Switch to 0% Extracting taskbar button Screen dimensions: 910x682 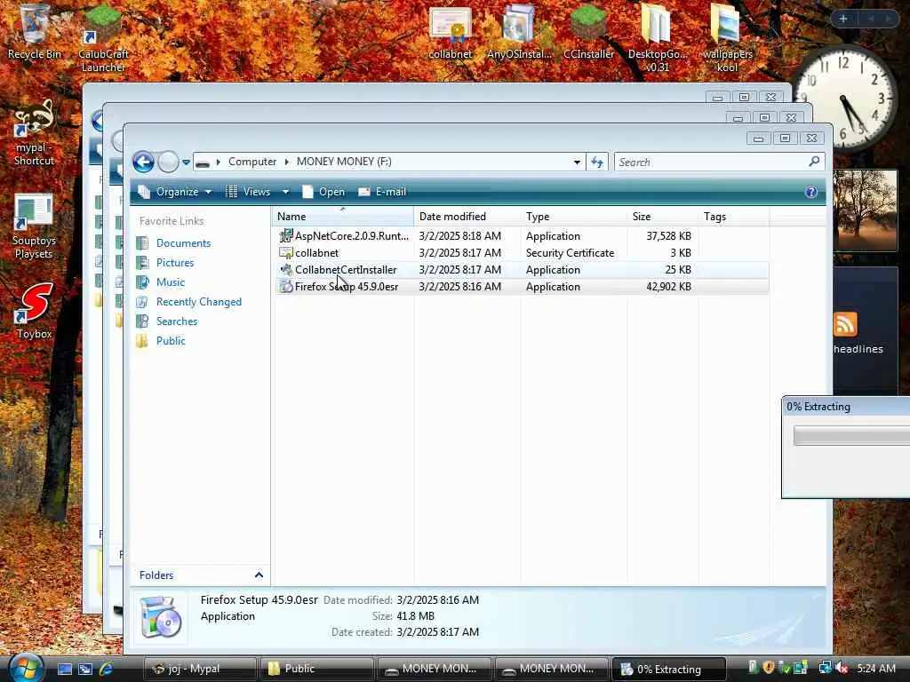tap(669, 669)
